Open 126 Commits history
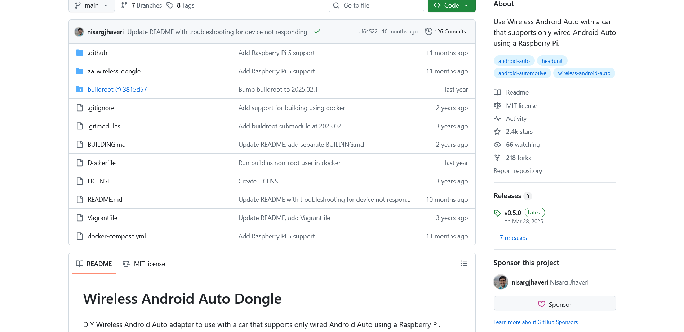 445,32
